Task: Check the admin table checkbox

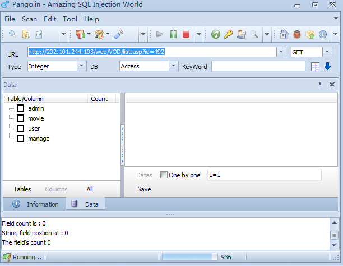Action: point(21,108)
